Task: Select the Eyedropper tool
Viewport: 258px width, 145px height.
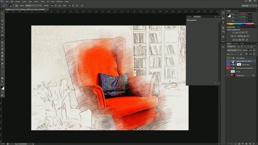Action: tap(2, 31)
